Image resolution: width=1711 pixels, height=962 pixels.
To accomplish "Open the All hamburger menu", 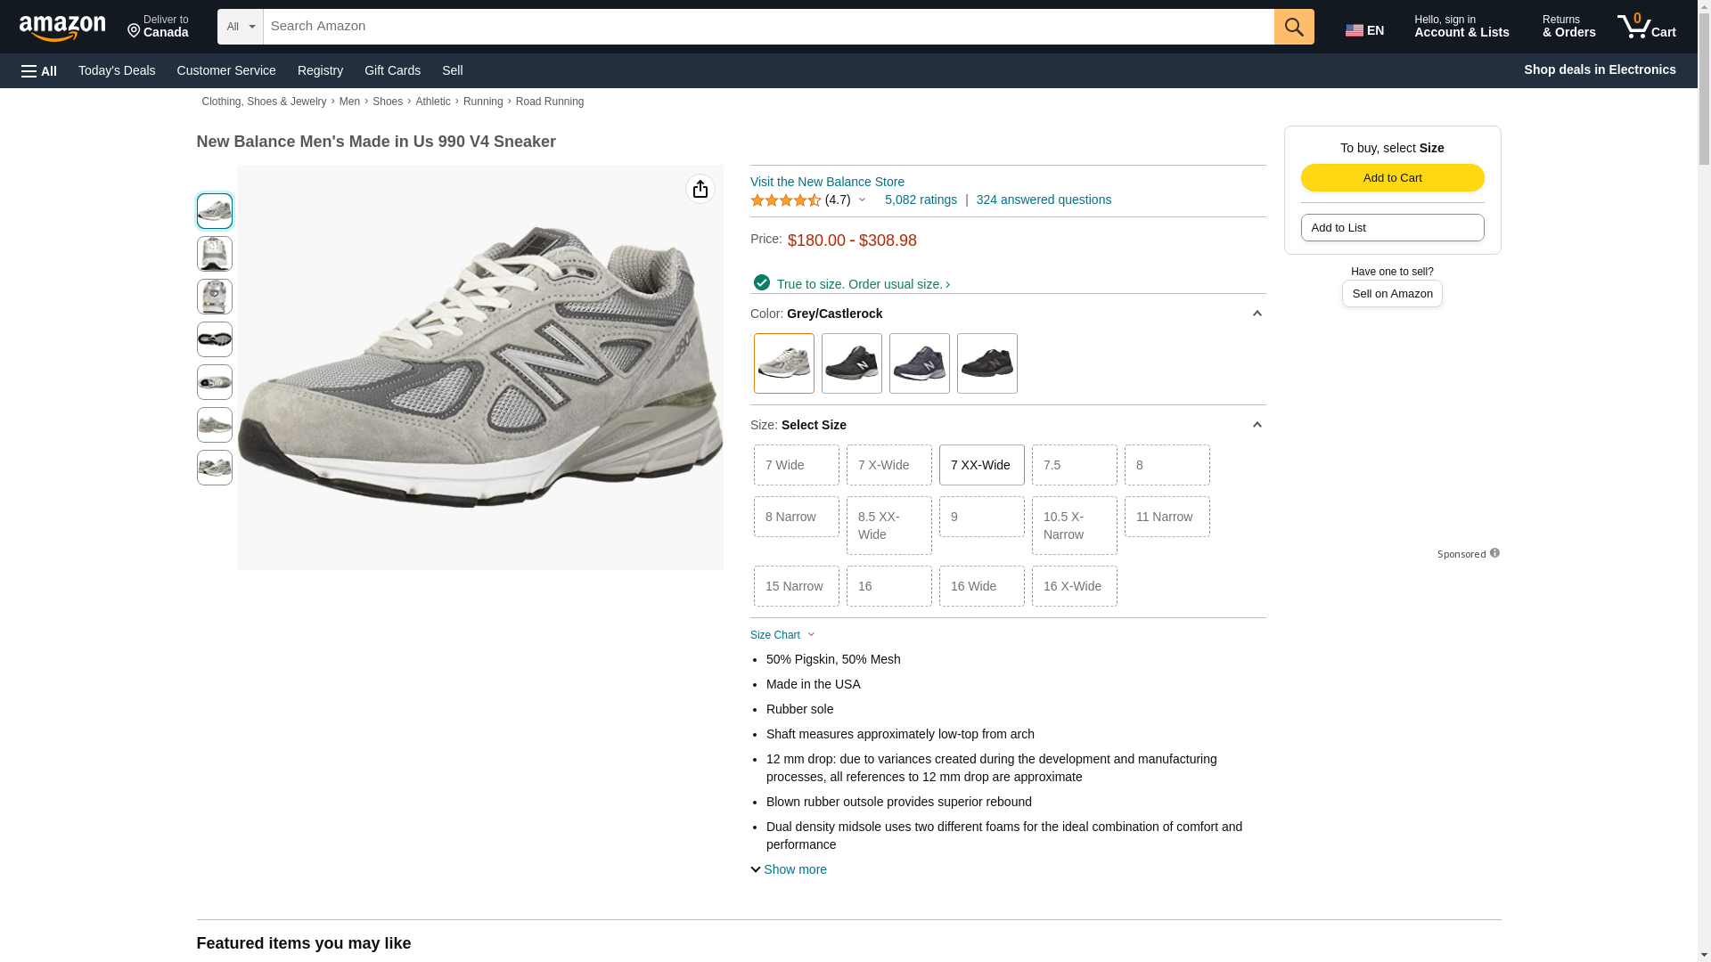I will [39, 70].
